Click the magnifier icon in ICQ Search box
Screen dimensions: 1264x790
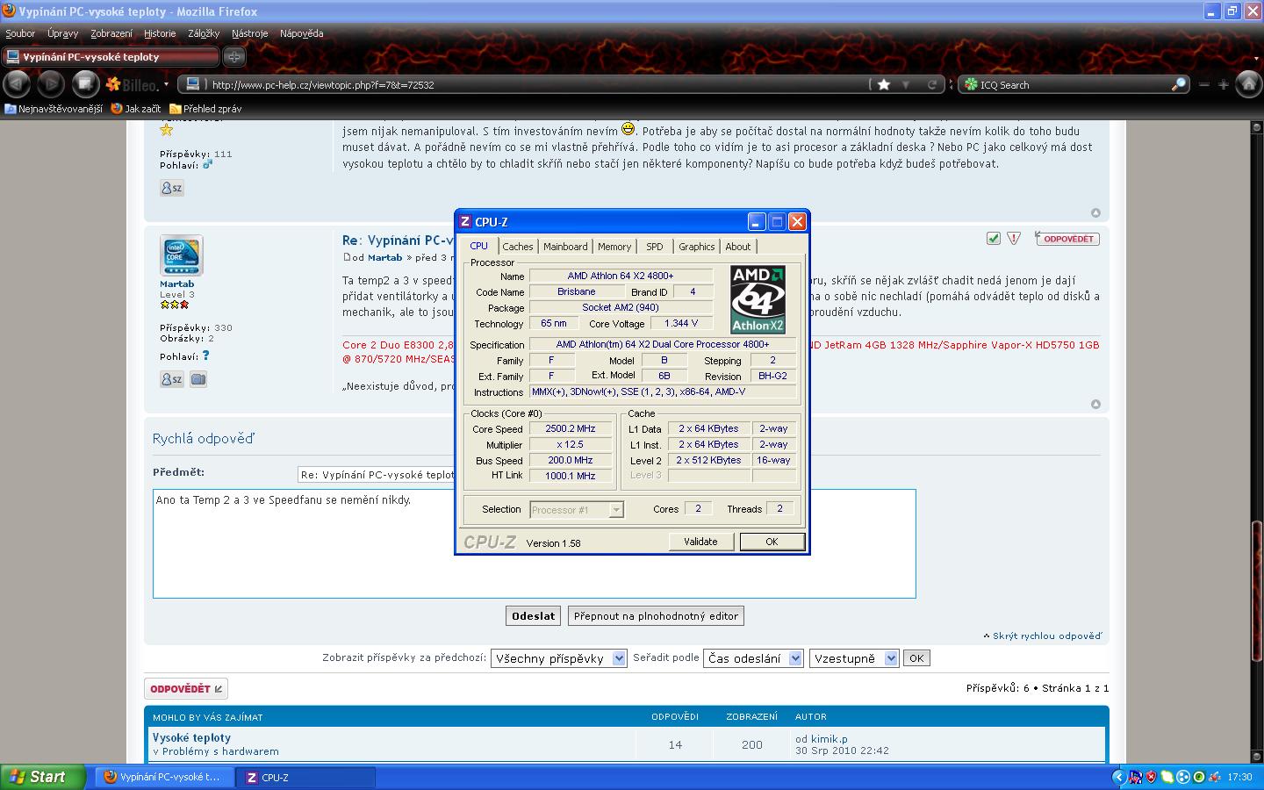pyautogui.click(x=1178, y=84)
